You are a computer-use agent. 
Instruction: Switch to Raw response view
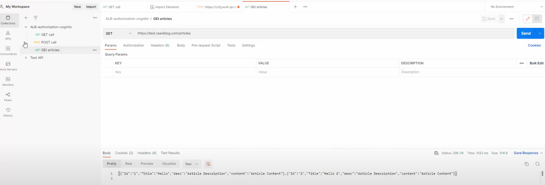tap(129, 164)
